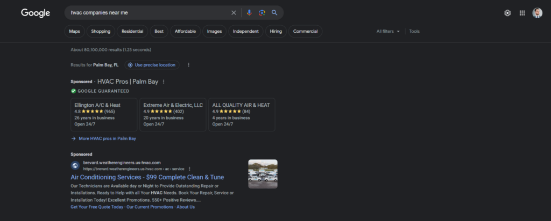Click the location target icon in Use precise location
Image resolution: width=551 pixels, height=221 pixels.
click(x=130, y=65)
